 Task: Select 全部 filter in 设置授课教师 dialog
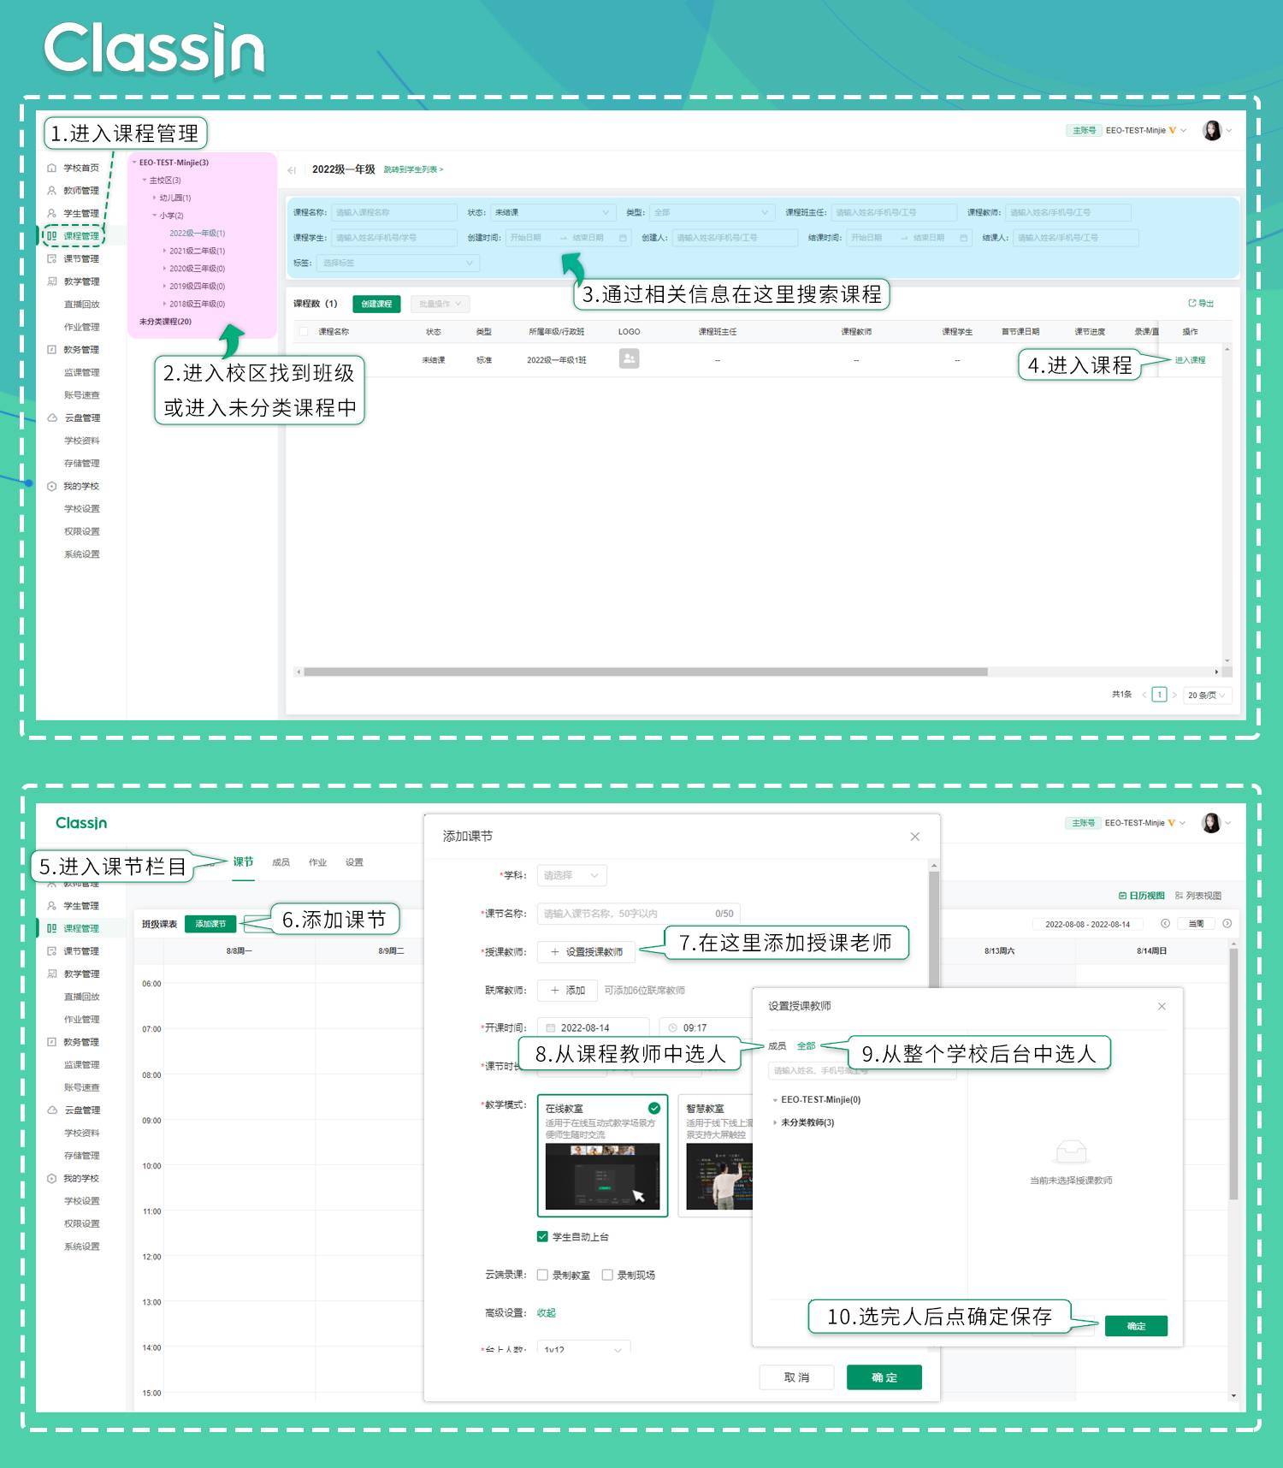pos(806,1045)
